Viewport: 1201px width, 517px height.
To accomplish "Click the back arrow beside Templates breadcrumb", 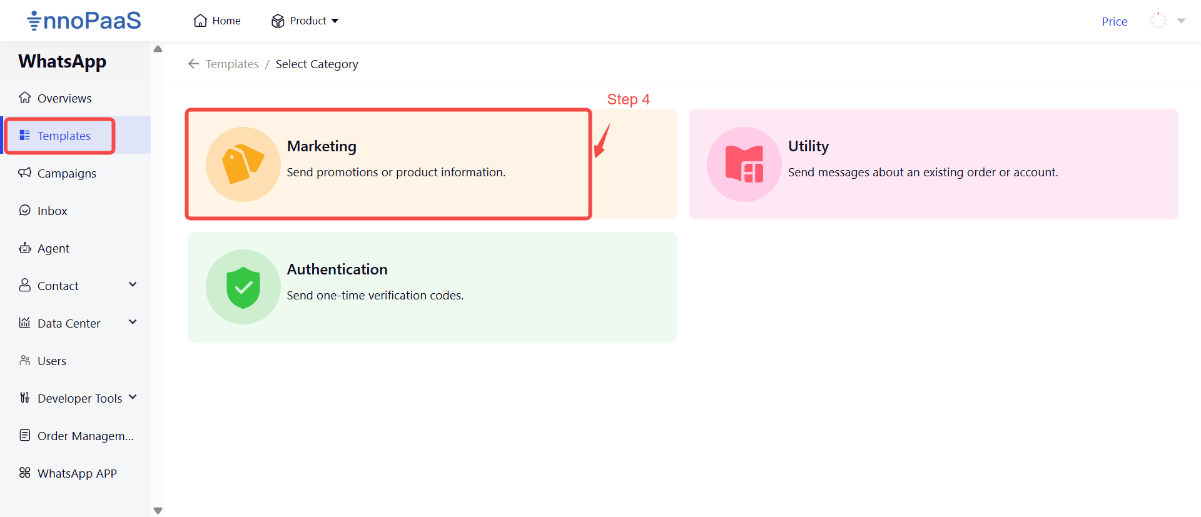I will point(194,64).
